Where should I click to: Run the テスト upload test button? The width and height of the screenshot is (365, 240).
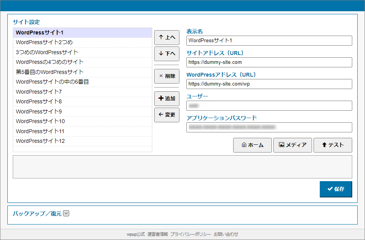(333, 145)
